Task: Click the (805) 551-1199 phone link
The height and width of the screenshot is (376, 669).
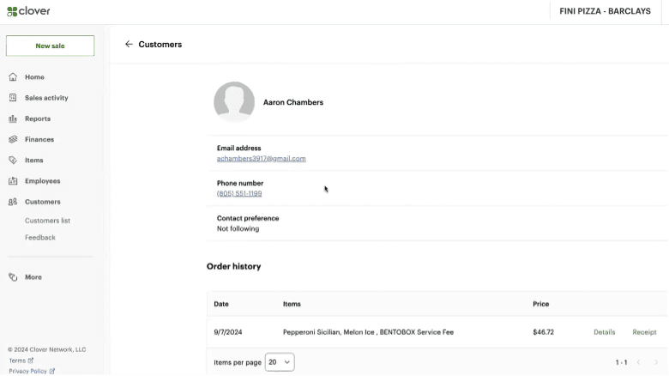Action: tap(239, 194)
